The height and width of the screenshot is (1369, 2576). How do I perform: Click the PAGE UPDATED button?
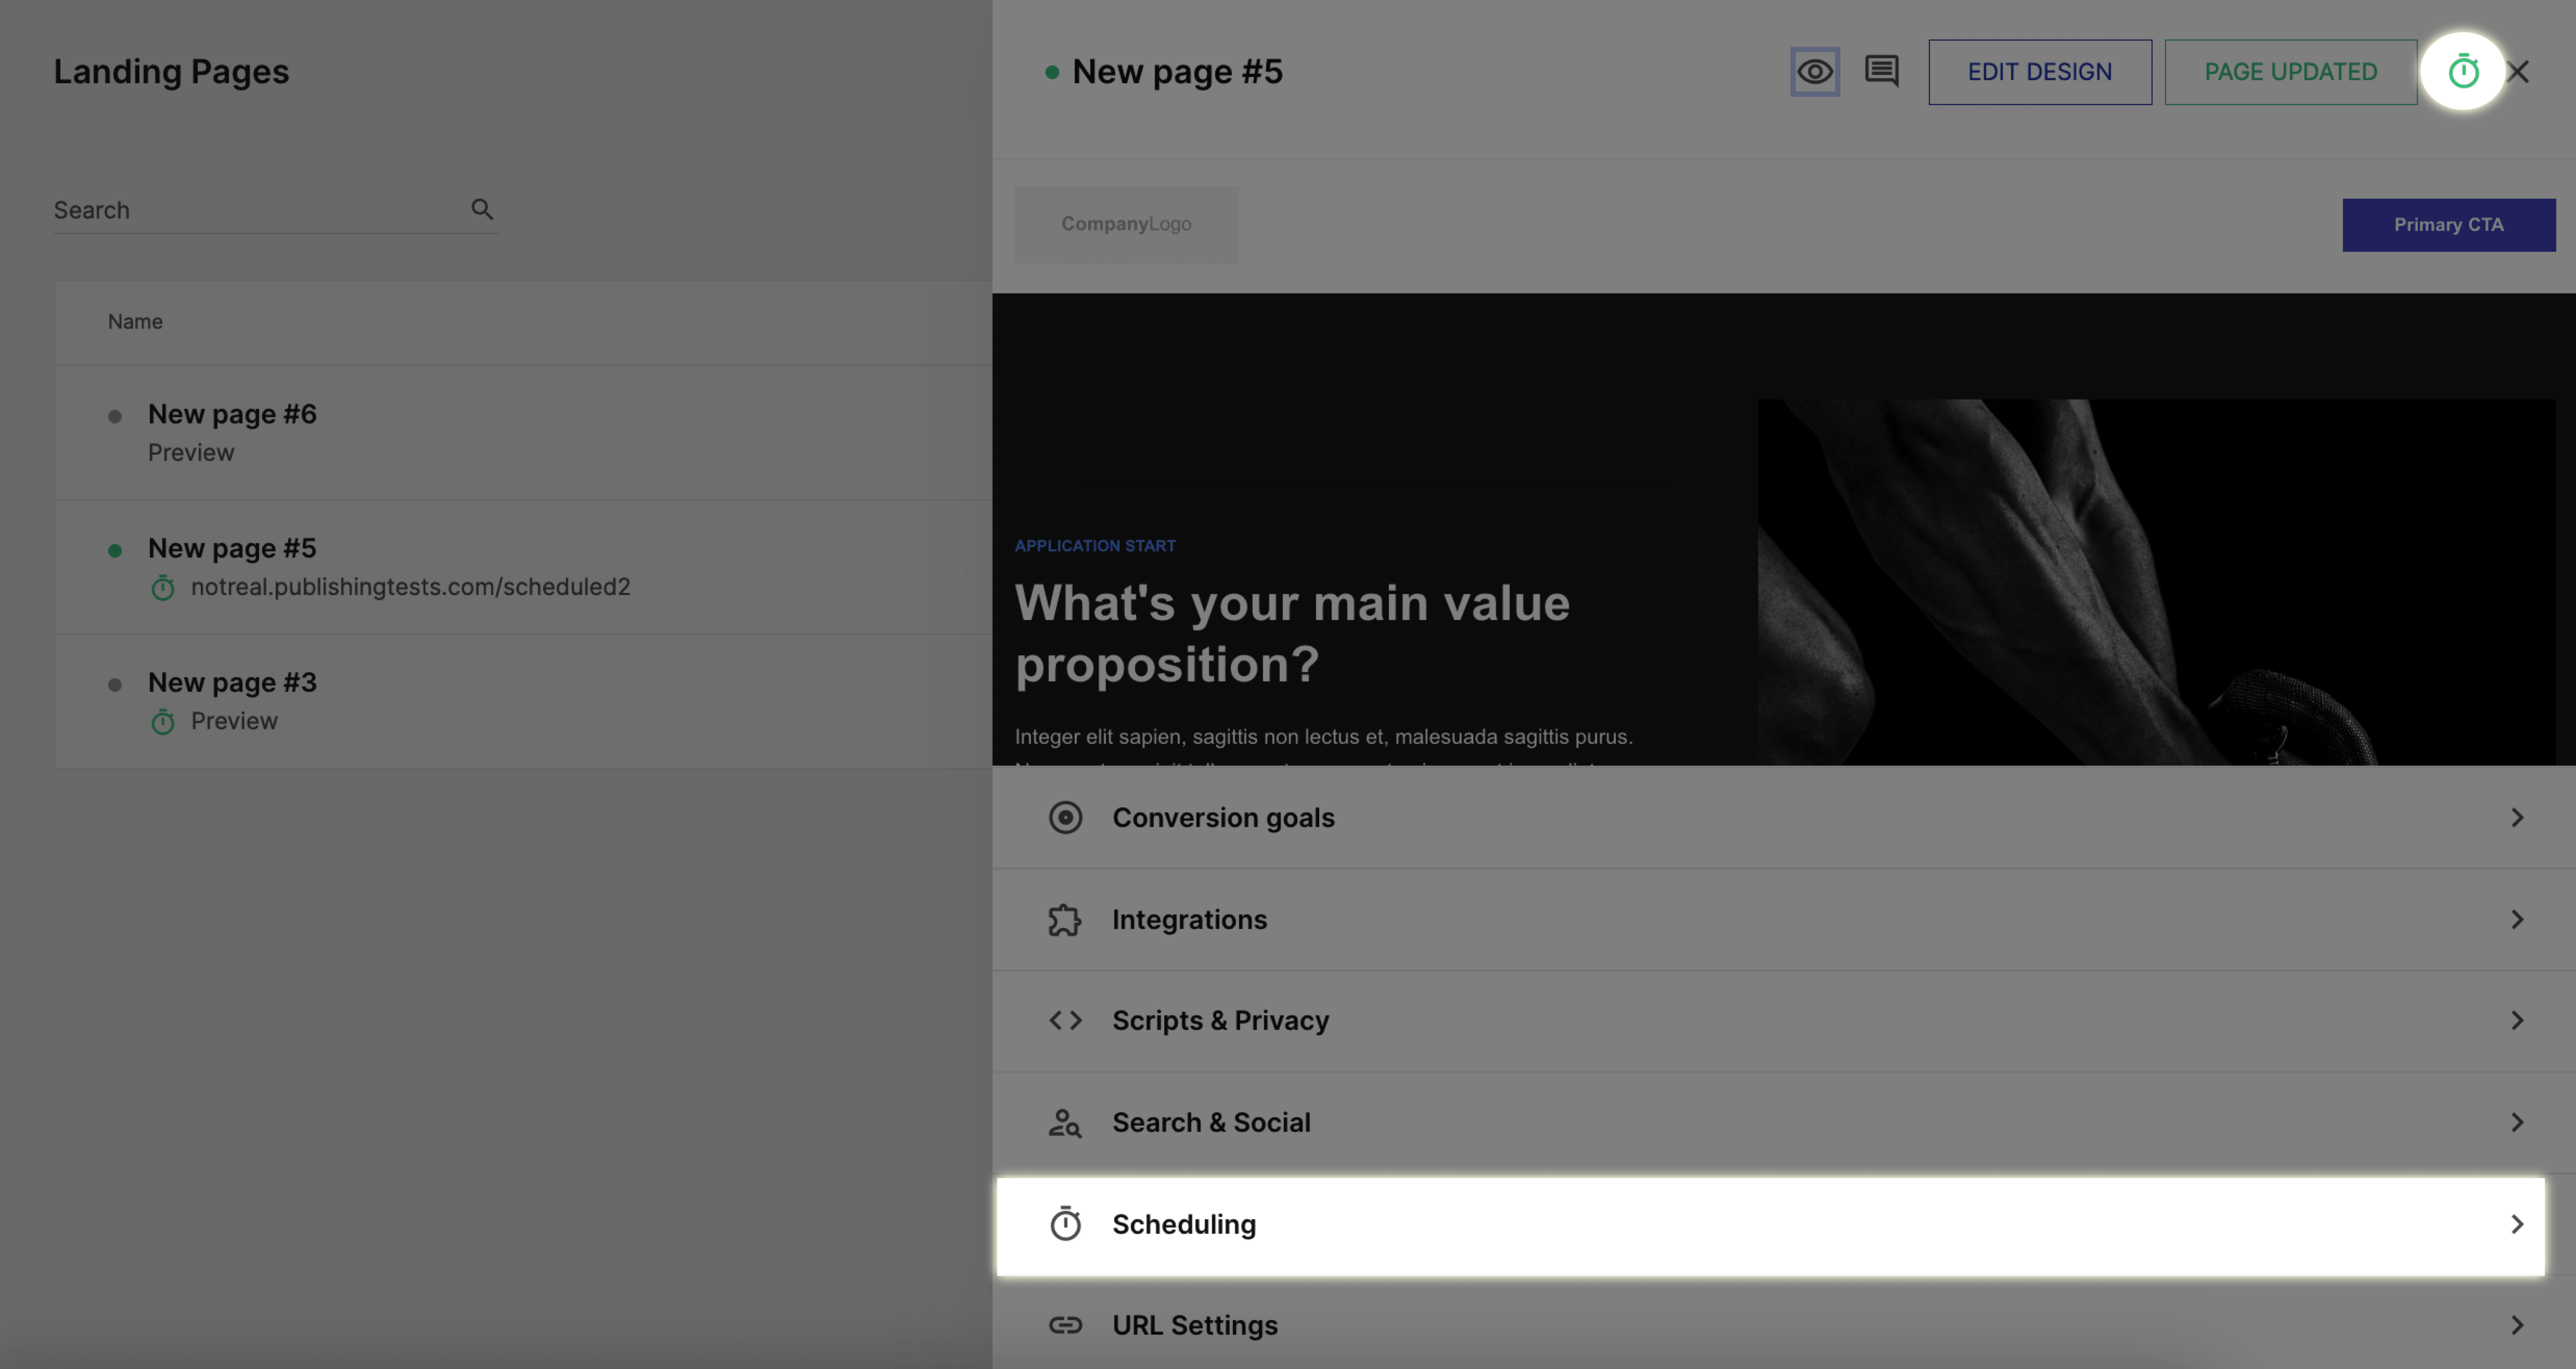(x=2291, y=72)
